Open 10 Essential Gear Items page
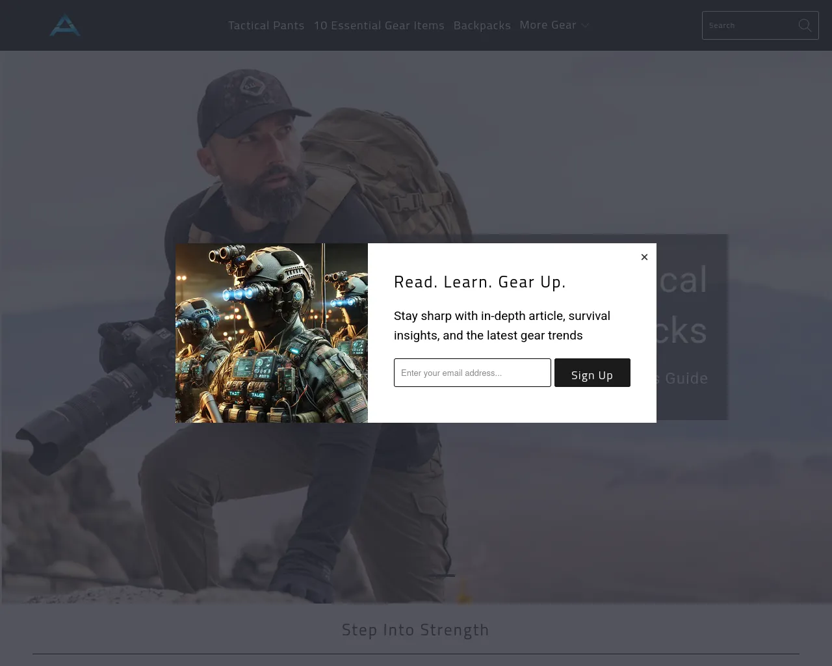Screen dimensions: 832x666 tap(379, 25)
